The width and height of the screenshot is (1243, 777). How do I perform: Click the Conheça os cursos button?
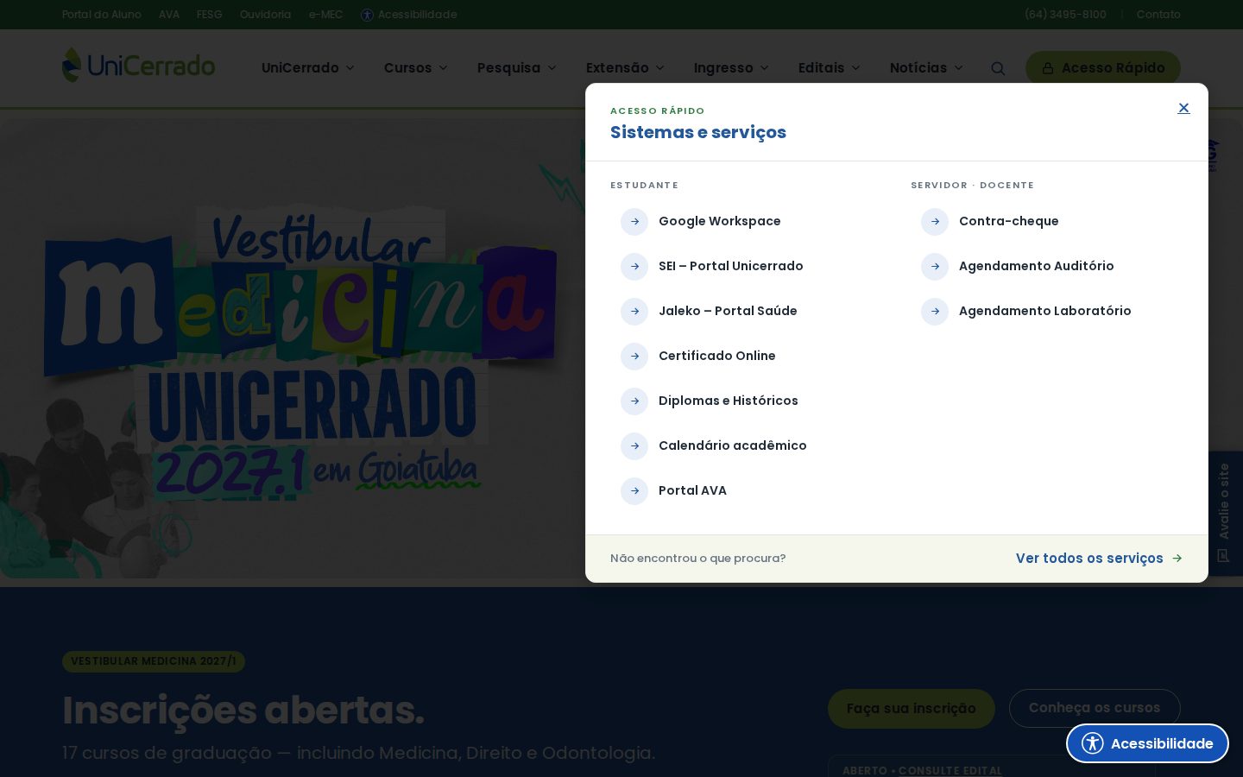(x=1095, y=708)
